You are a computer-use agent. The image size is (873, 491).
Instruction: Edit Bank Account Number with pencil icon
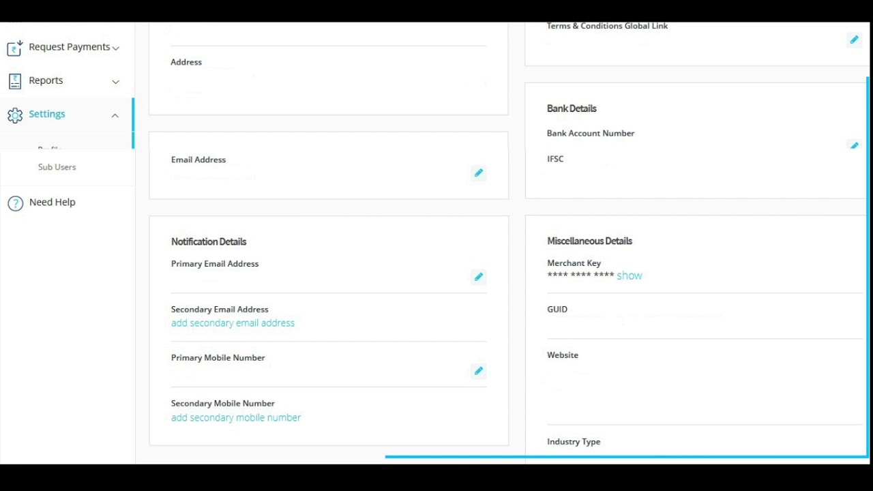click(x=854, y=145)
